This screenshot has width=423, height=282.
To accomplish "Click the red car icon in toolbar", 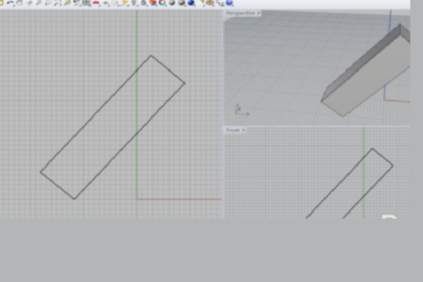I will pyautogui.click(x=96, y=3).
